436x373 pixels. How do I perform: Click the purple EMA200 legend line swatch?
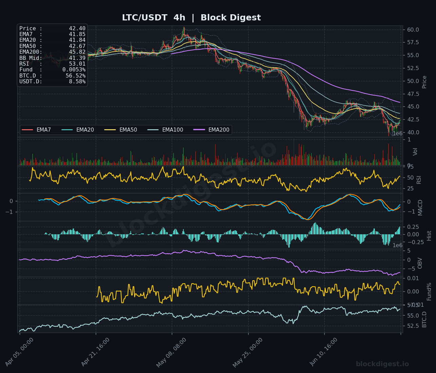click(199, 130)
